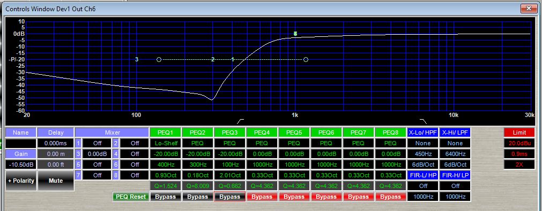542x211 pixels.
Task: Close the Controls Window Dev1 Out Ch6
Action: [529, 8]
